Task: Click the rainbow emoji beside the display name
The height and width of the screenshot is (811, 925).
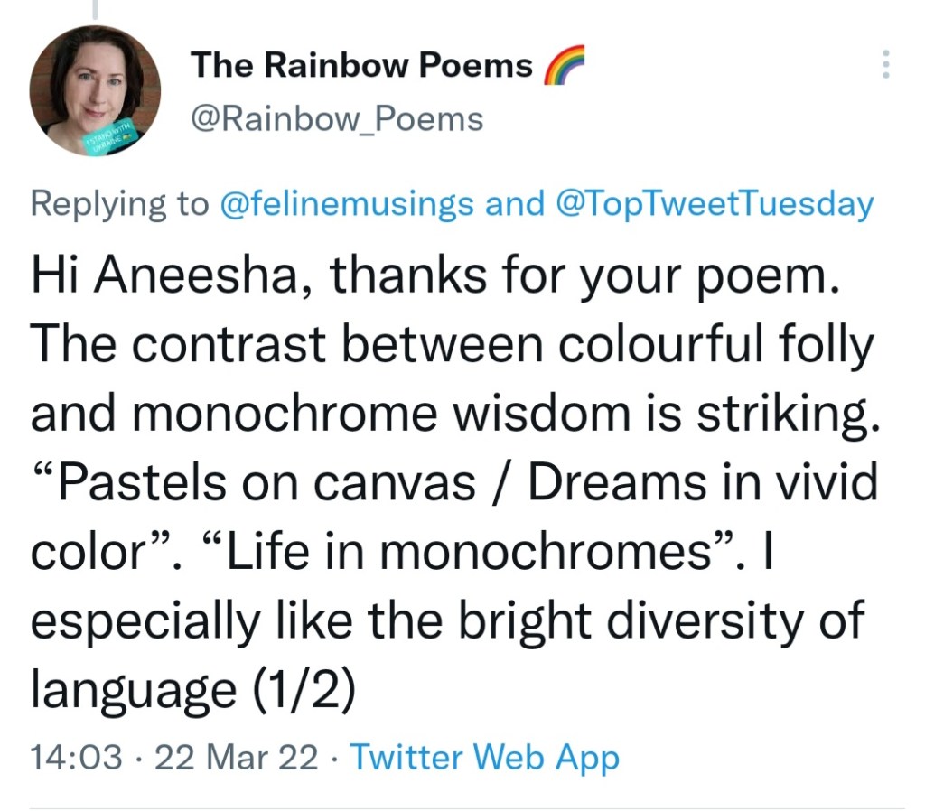Action: 565,67
